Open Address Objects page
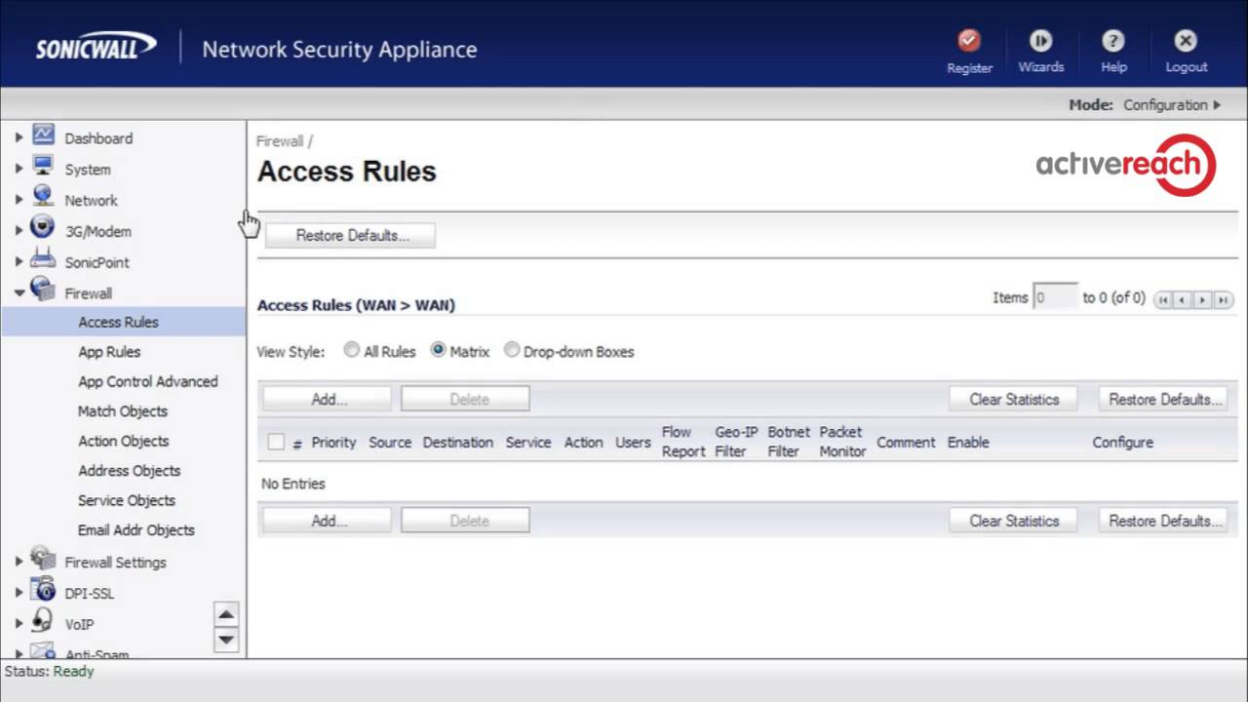 tap(130, 471)
